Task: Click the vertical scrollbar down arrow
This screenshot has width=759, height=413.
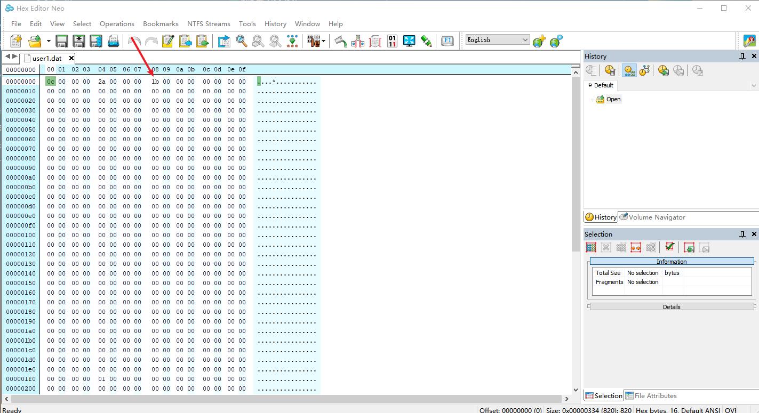Action: click(x=576, y=390)
